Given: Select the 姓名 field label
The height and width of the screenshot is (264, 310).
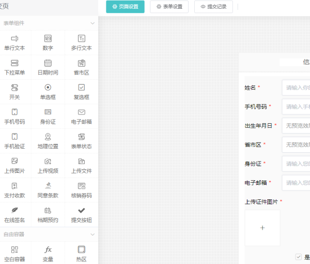Looking at the screenshot, I should pyautogui.click(x=250, y=87).
